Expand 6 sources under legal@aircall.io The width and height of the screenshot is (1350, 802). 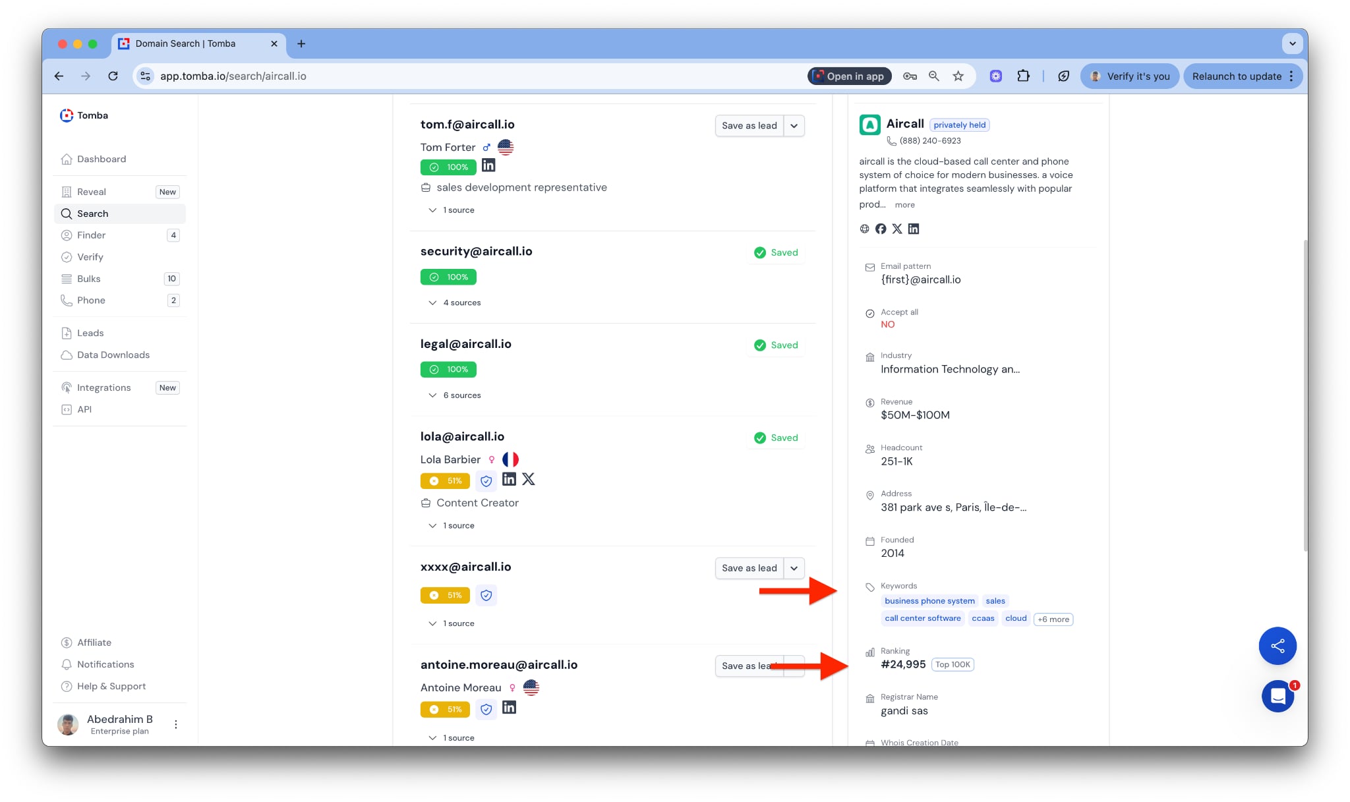pos(455,395)
